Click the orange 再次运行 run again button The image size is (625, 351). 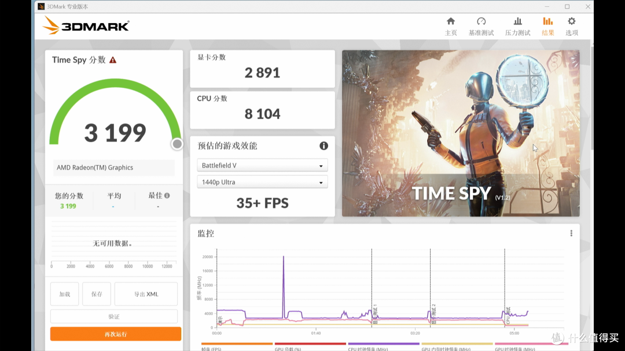click(x=116, y=334)
